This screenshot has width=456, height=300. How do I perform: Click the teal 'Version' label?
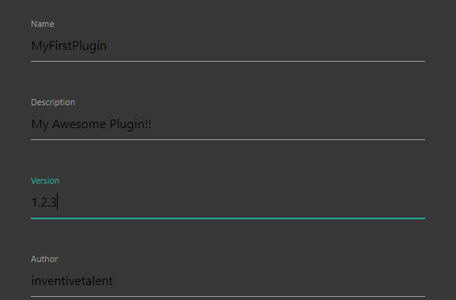point(45,180)
